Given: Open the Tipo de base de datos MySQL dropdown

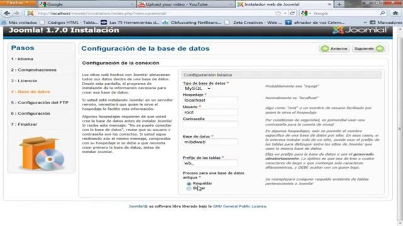Looking at the screenshot, I should [x=197, y=89].
